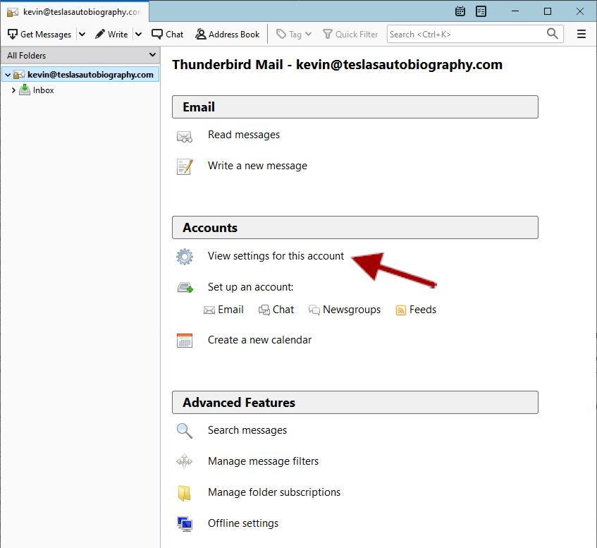Click Write a new message link
This screenshot has height=548, width=597.
tap(257, 166)
